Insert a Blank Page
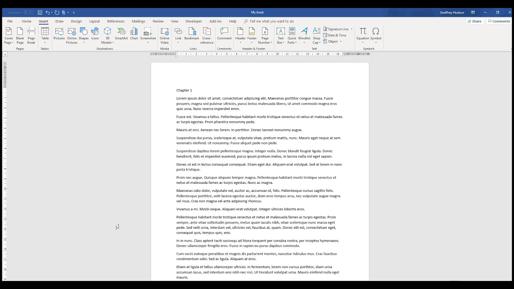 tap(20, 36)
